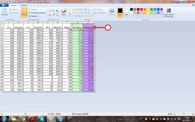The height and width of the screenshot is (122, 195).
Task: Select the pentagon shape
Action: pos(76,13)
